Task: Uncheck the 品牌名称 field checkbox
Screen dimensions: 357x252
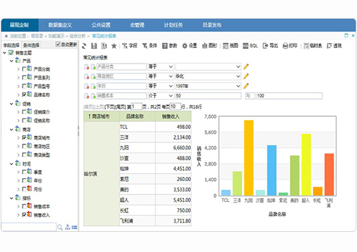Action: (x=24, y=94)
